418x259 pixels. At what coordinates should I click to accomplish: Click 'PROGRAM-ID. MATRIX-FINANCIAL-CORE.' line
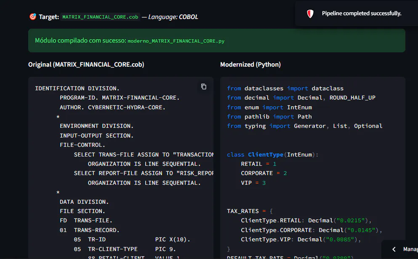point(120,98)
